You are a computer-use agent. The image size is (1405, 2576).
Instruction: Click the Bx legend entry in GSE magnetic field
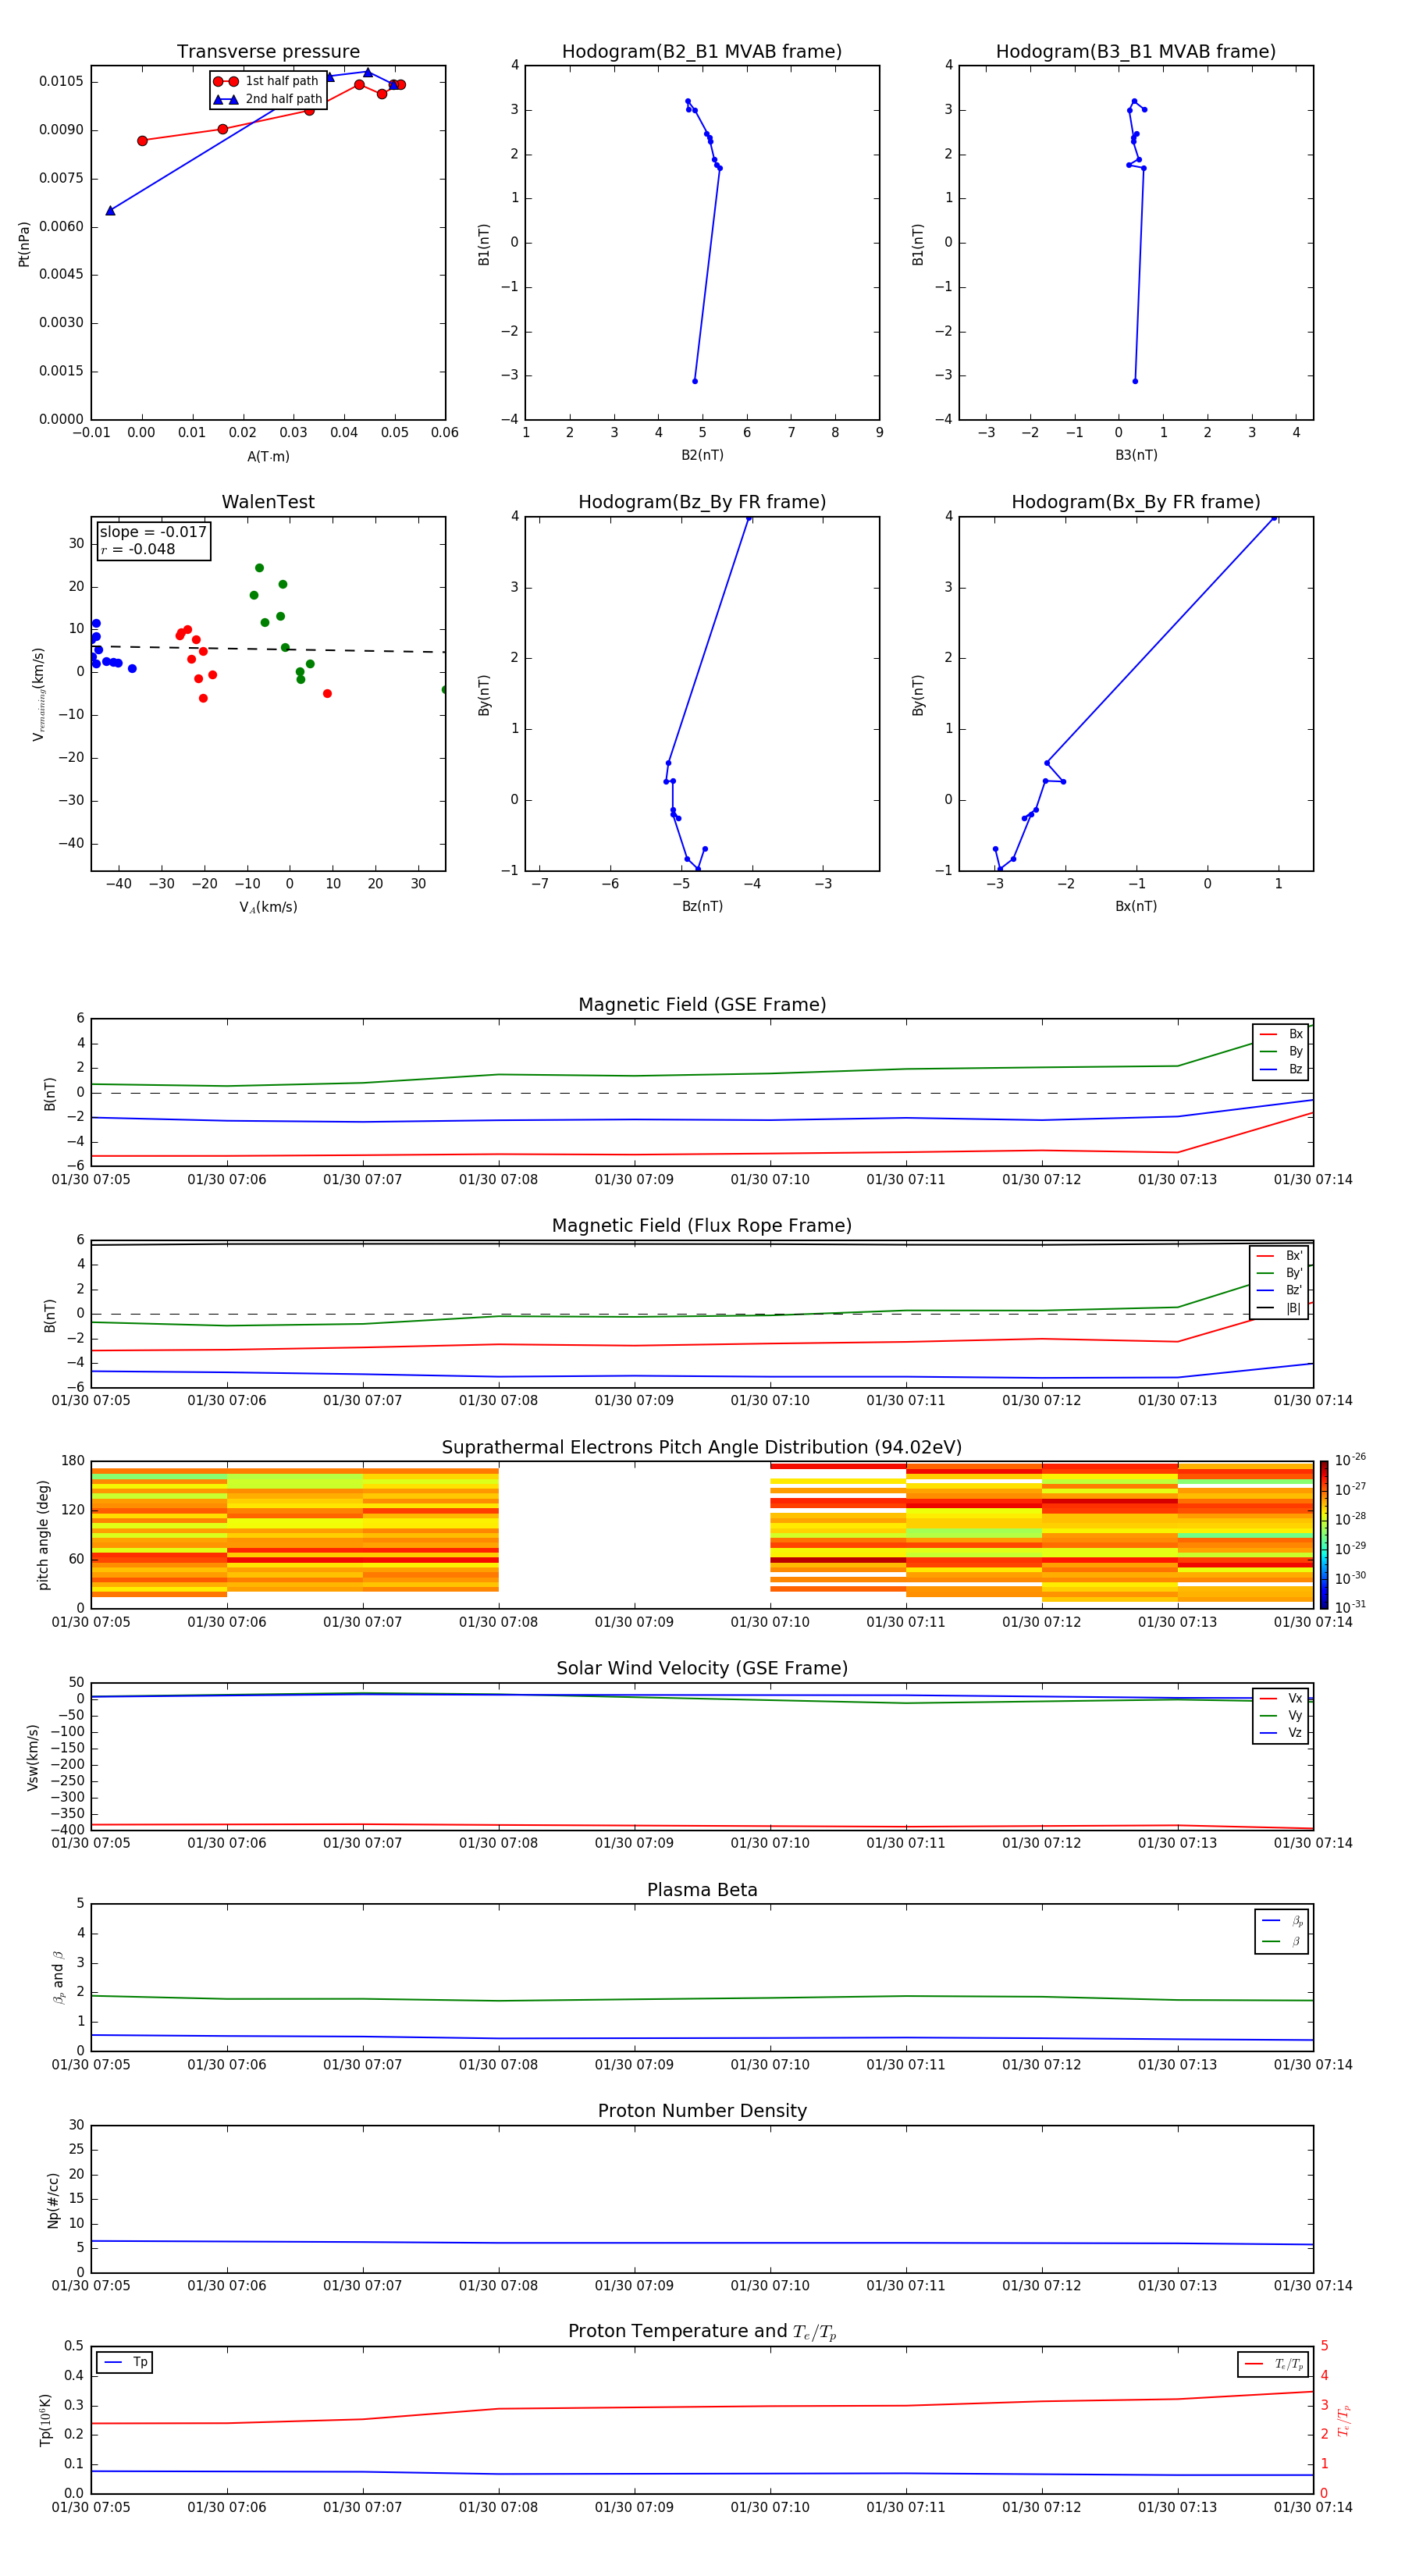pos(1281,1034)
